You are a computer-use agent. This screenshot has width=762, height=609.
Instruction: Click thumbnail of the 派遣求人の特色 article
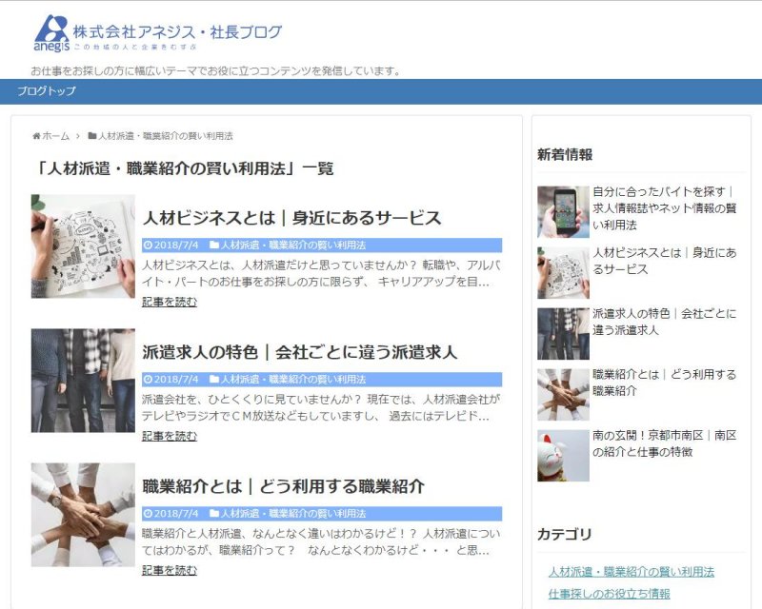pos(83,381)
